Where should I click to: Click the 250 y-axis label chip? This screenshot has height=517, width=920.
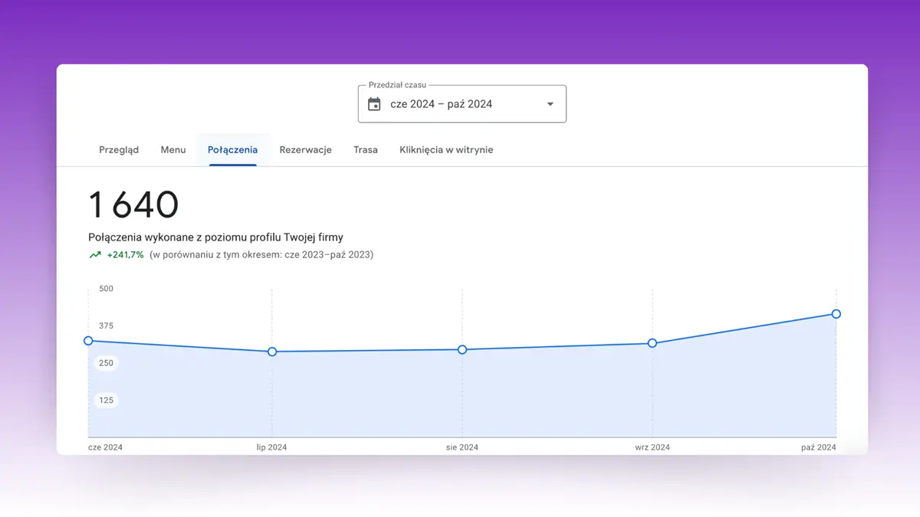coord(106,363)
